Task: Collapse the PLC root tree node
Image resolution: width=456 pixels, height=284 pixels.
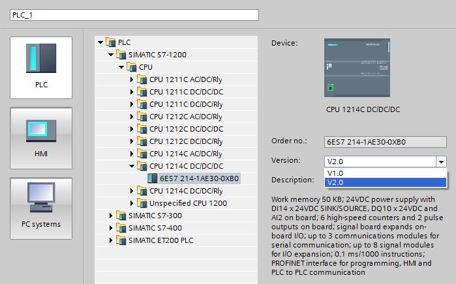Action: 100,42
